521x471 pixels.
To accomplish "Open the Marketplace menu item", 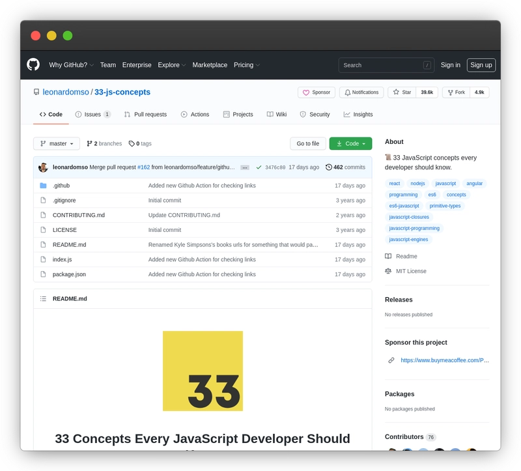I will click(210, 65).
